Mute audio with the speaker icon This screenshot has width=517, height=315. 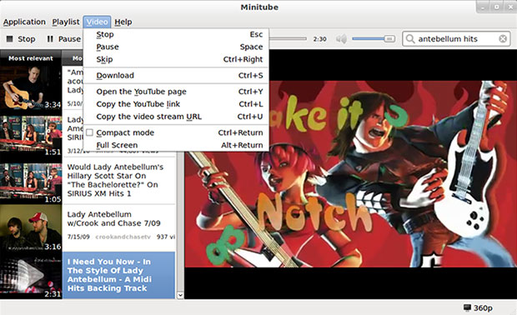341,39
